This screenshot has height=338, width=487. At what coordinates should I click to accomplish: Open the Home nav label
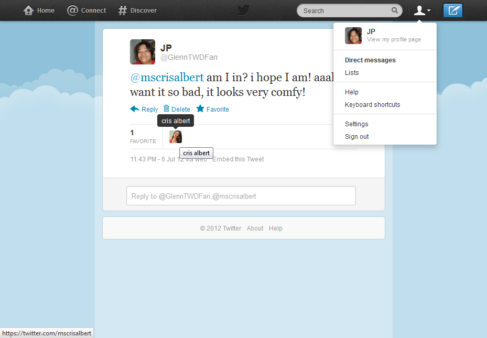coord(46,10)
